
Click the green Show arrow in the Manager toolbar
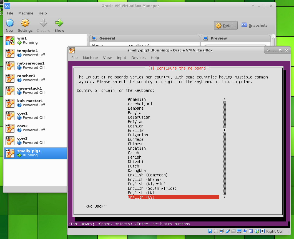click(x=59, y=23)
